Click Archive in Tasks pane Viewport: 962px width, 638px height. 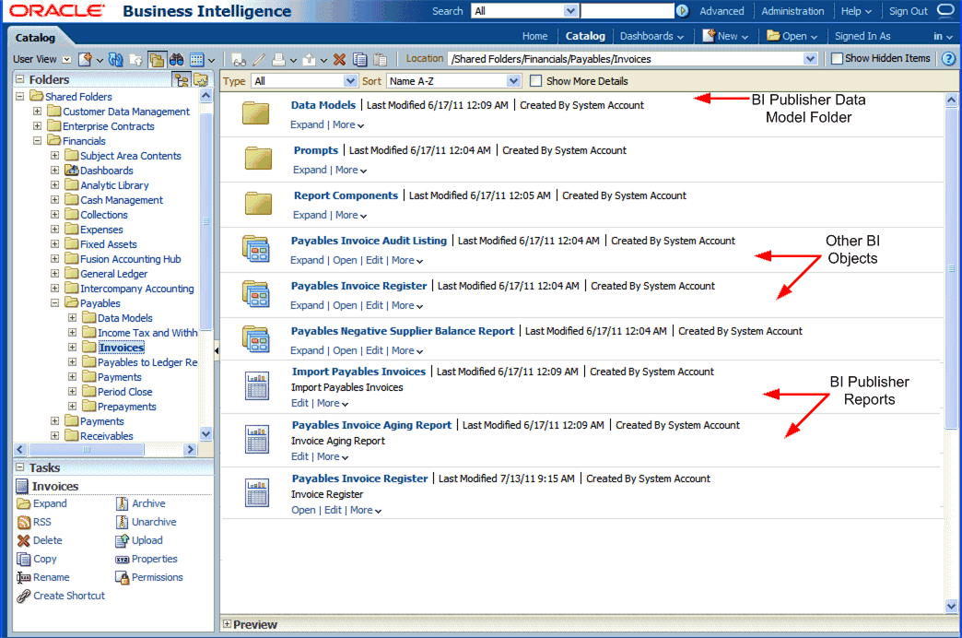pyautogui.click(x=148, y=503)
